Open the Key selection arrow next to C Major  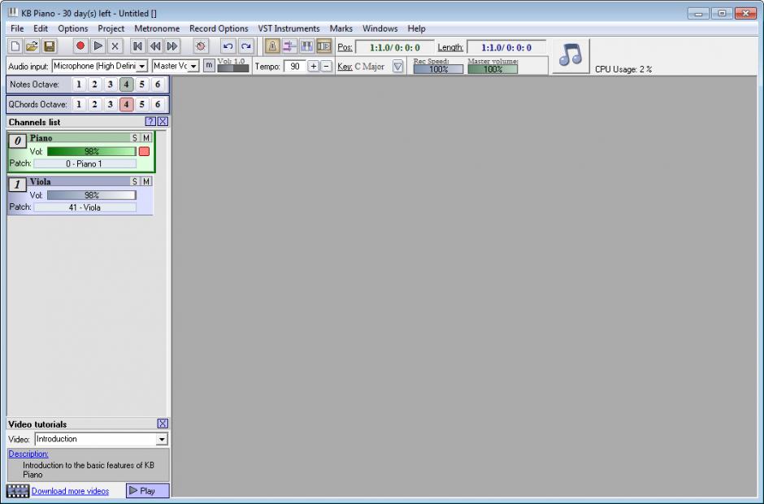coord(398,67)
